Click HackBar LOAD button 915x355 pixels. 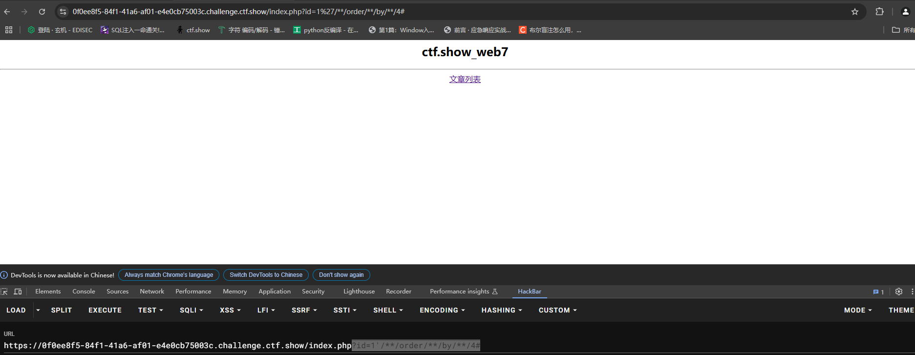coord(16,310)
